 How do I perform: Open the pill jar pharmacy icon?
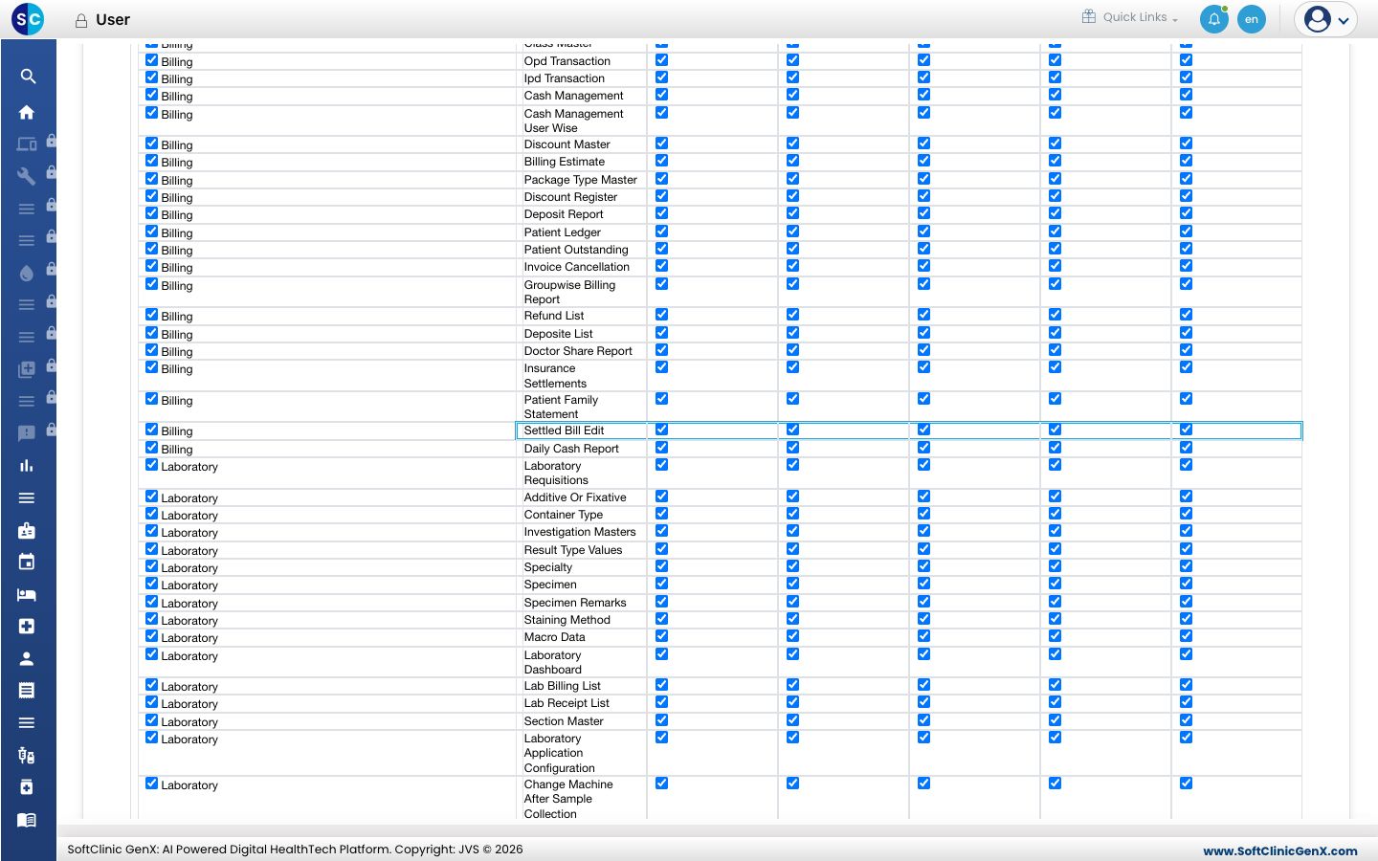(27, 787)
